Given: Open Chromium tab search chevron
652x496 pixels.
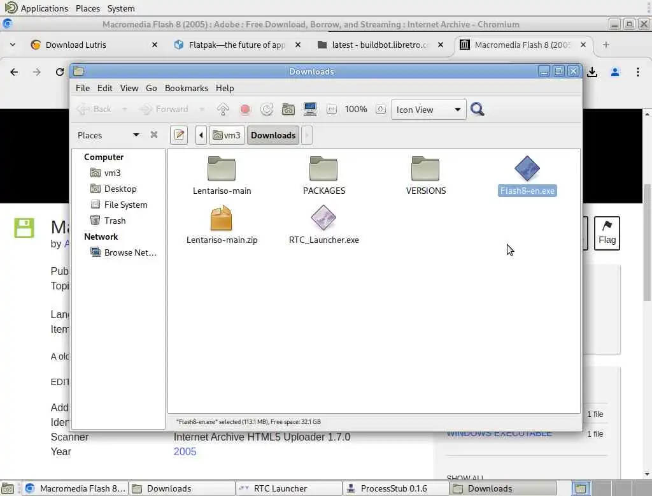Looking at the screenshot, I should [x=13, y=45].
